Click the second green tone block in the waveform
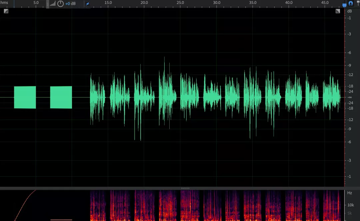This screenshot has height=221, width=360. [x=61, y=97]
